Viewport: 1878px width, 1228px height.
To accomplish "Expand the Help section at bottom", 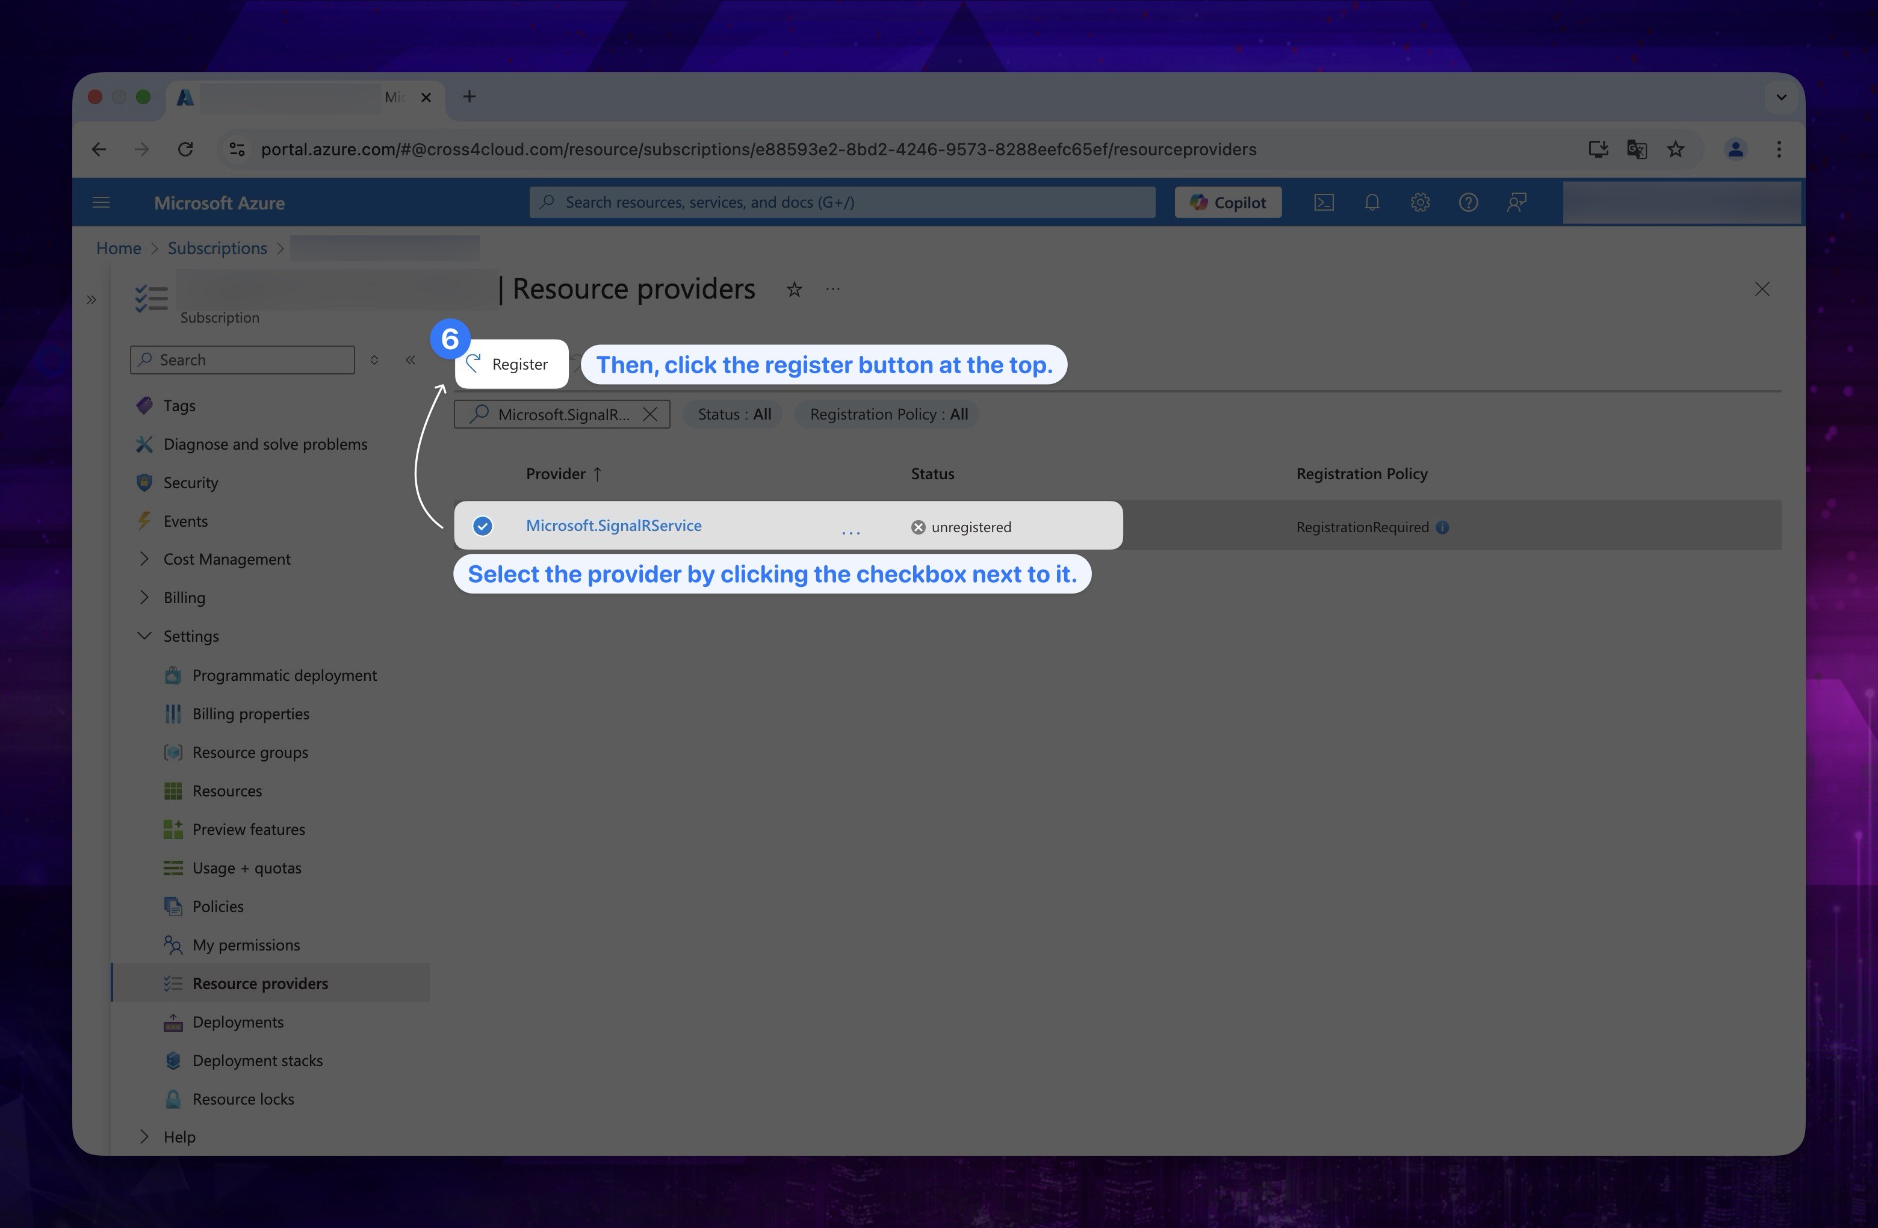I will 144,1135.
